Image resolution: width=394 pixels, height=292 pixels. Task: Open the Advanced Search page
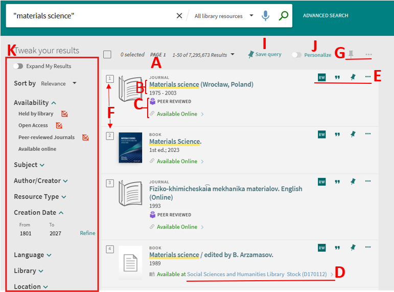[x=326, y=15]
